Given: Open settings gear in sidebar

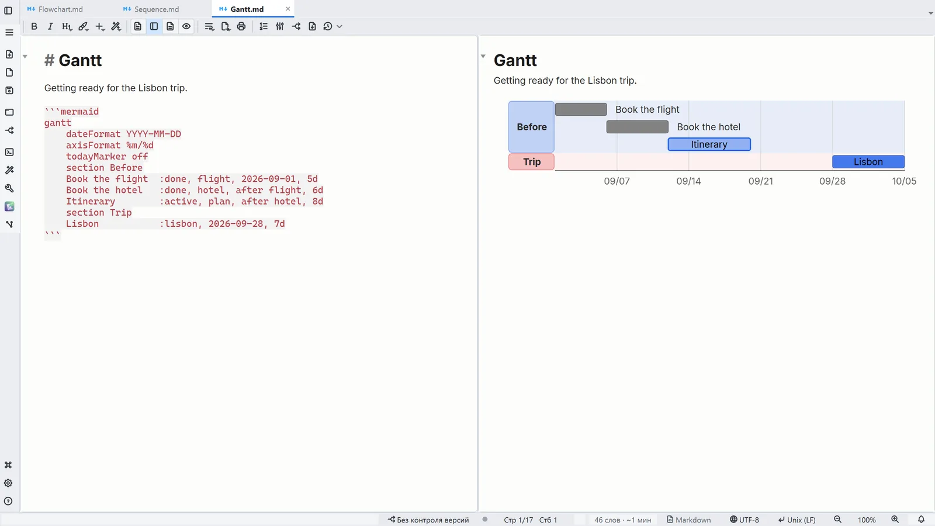Looking at the screenshot, I should point(8,483).
